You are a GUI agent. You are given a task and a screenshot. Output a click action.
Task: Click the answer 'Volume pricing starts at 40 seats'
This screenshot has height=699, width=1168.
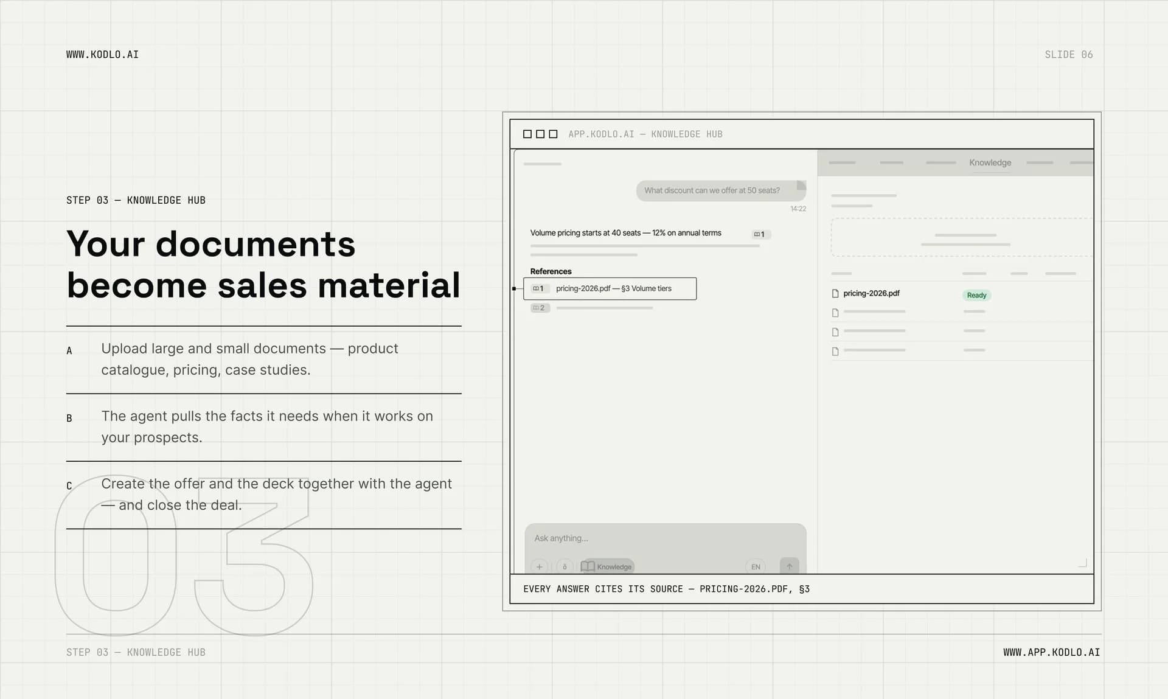[x=625, y=233]
